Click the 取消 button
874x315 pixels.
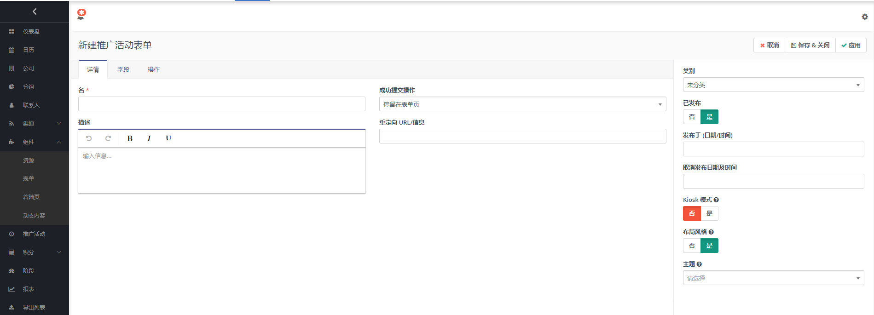click(x=769, y=45)
